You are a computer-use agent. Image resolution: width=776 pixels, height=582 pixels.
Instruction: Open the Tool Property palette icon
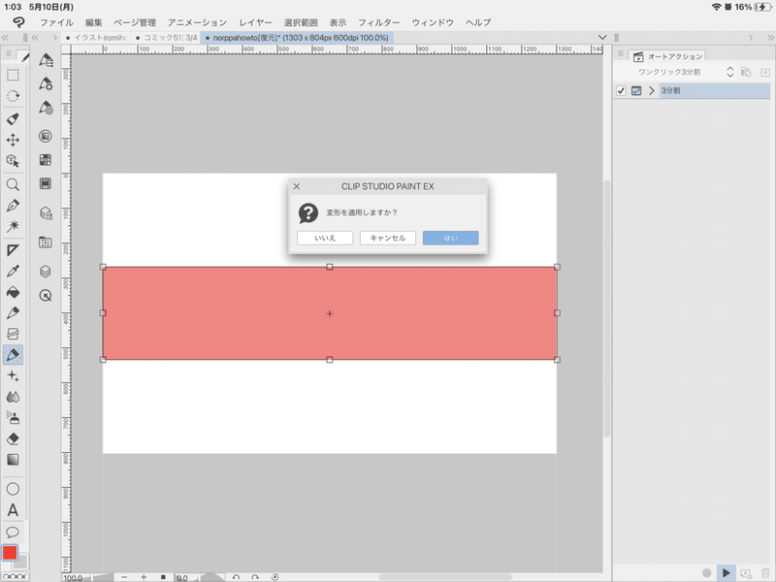click(46, 83)
